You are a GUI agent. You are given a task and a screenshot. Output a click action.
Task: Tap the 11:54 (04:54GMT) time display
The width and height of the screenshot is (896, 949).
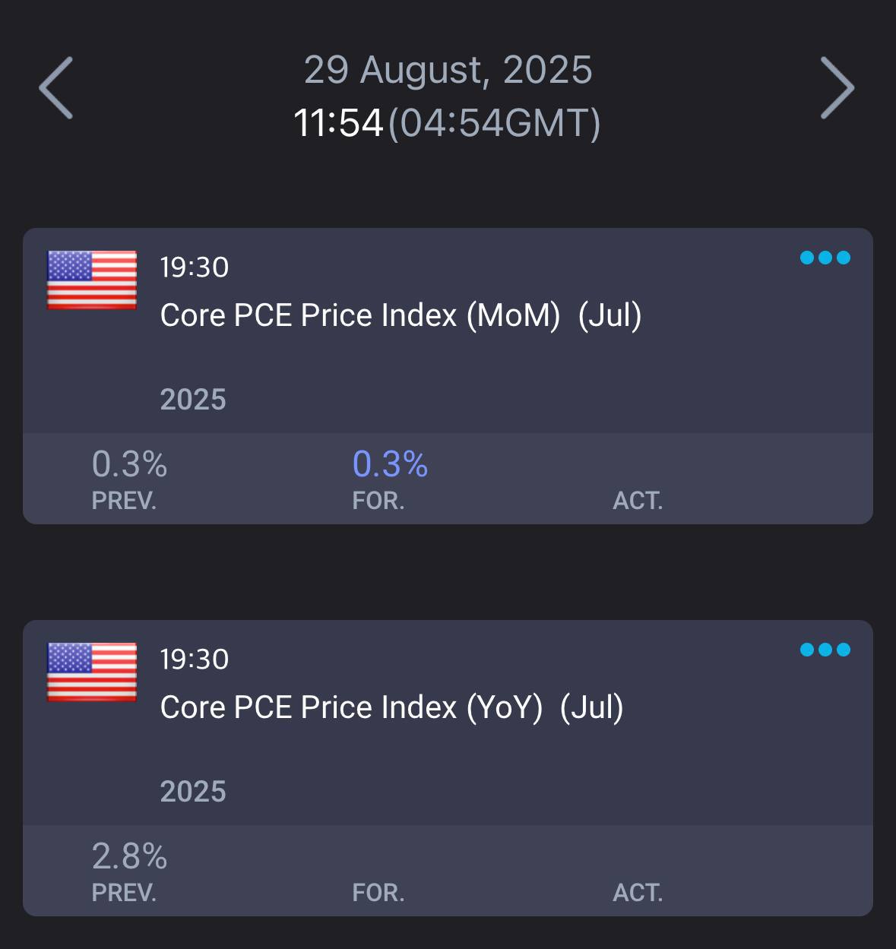(448, 123)
